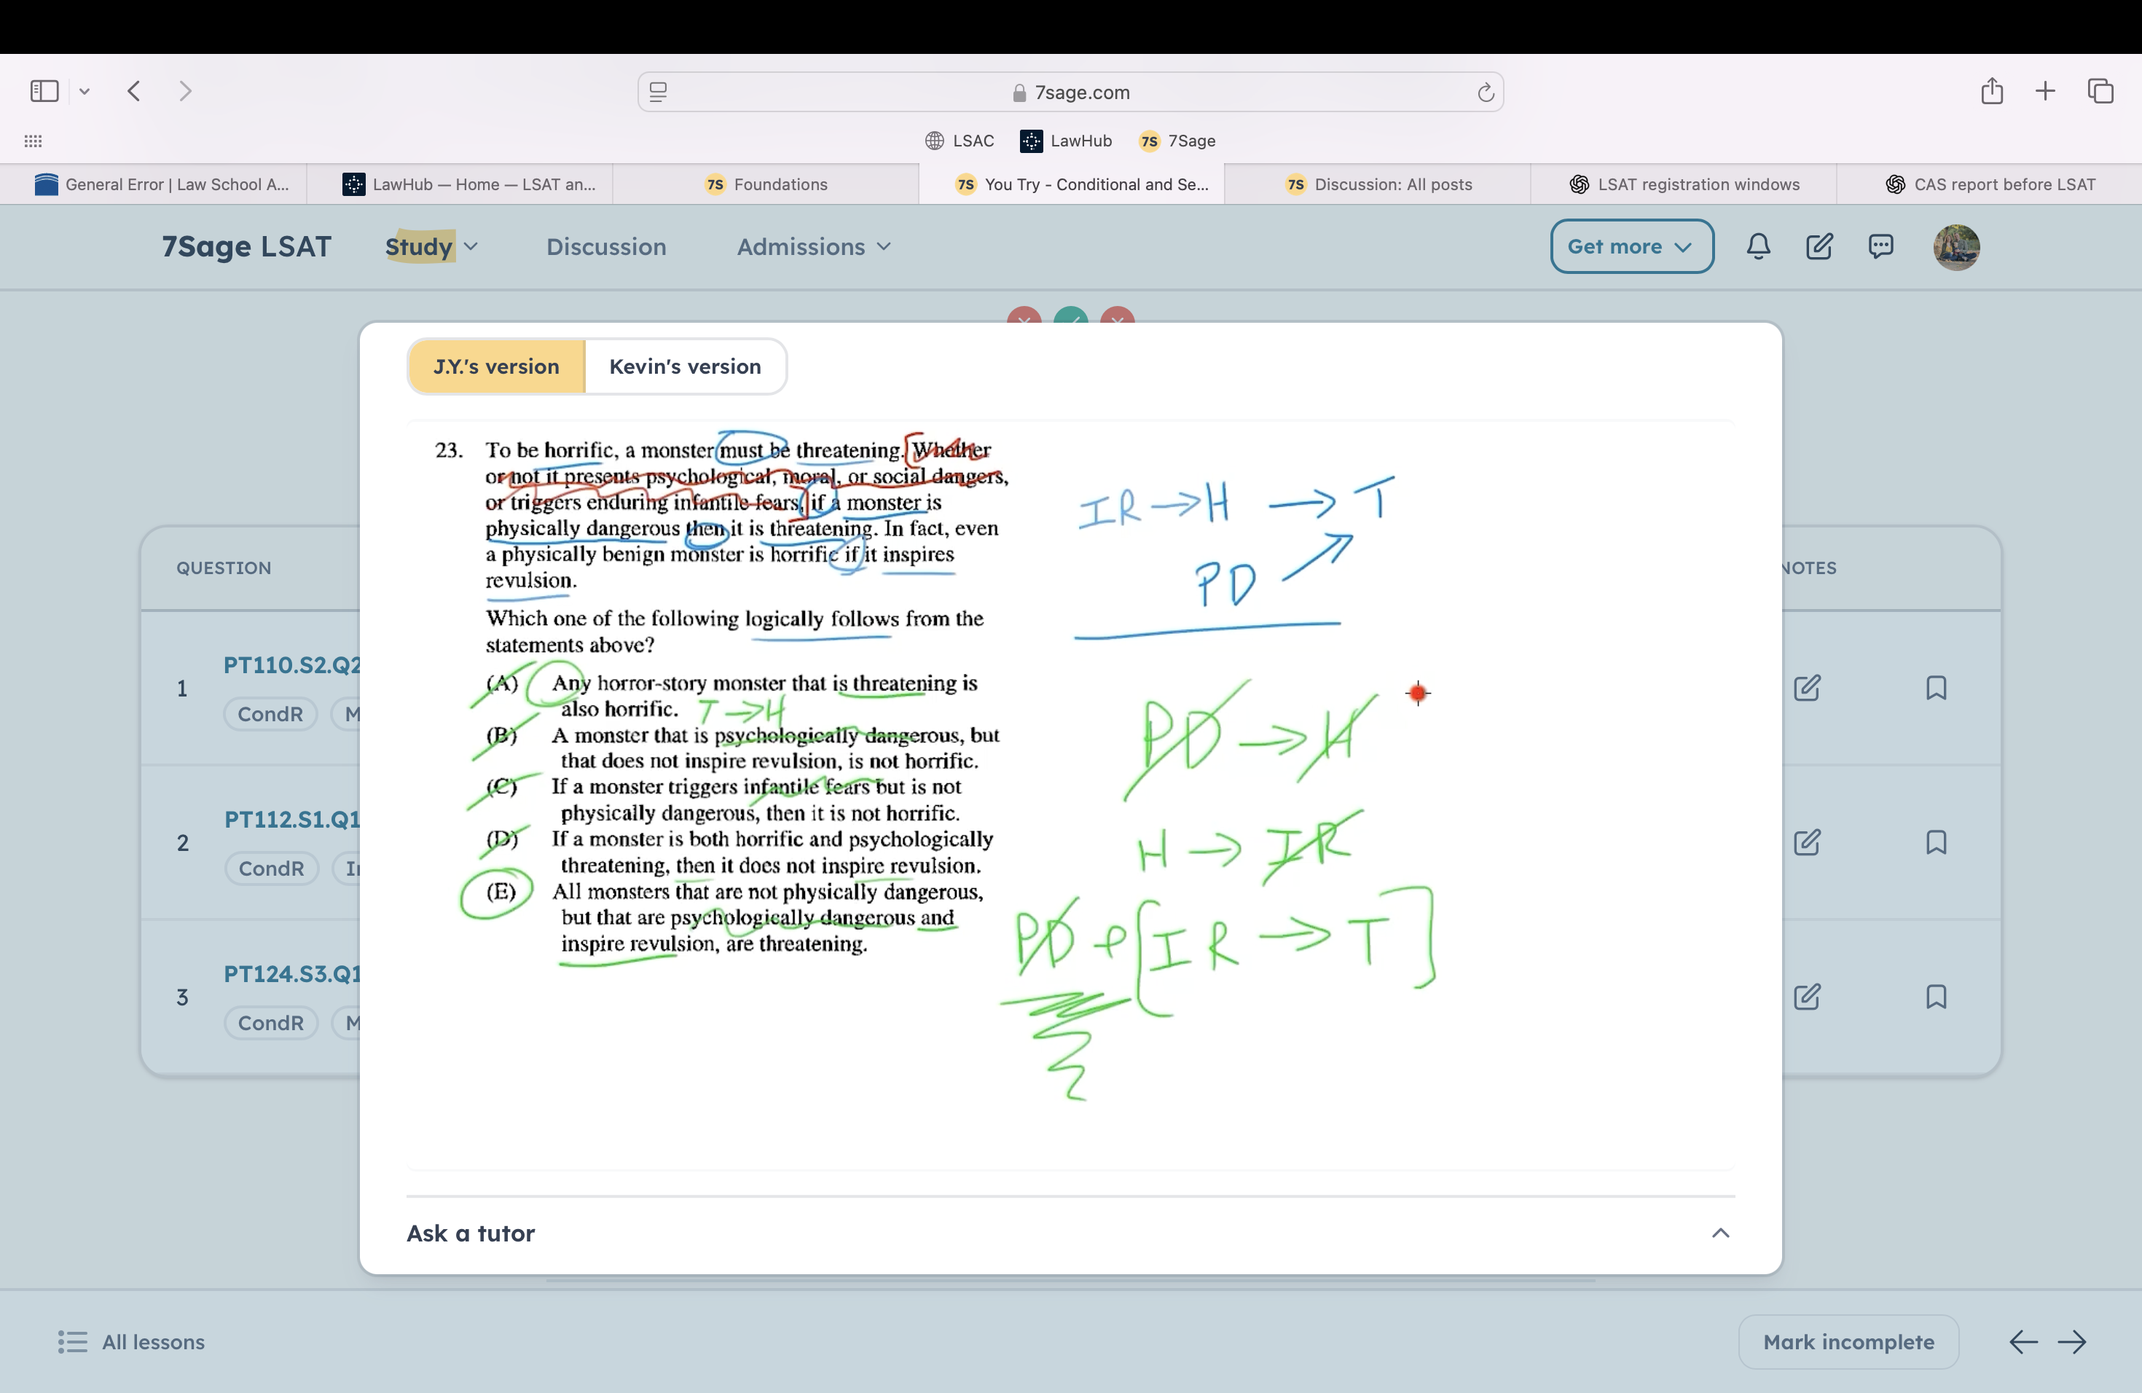
Task: Click the Safari share icon
Action: coord(1990,92)
